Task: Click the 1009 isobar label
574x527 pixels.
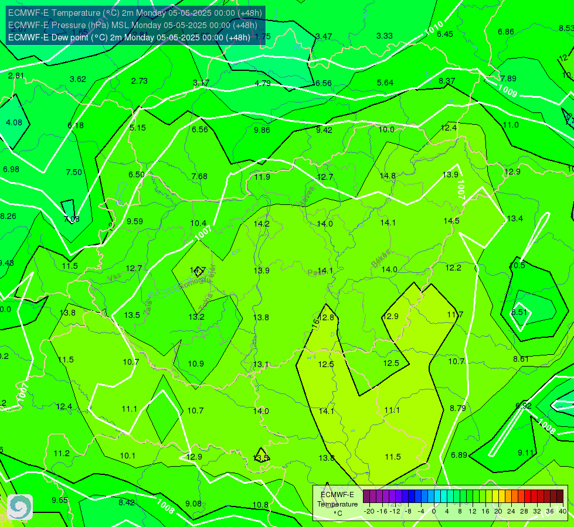Action: coord(508,91)
